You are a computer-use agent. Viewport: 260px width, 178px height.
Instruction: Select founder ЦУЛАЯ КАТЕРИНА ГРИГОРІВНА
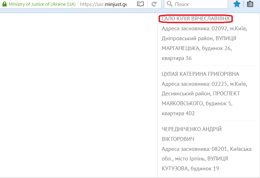(x=201, y=74)
